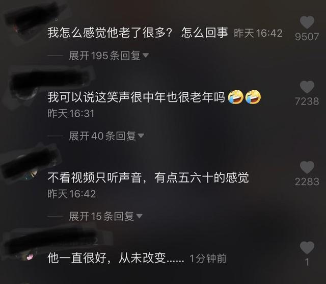Tap the heart on the 1-like comment
The image size is (326, 284).
point(307,248)
